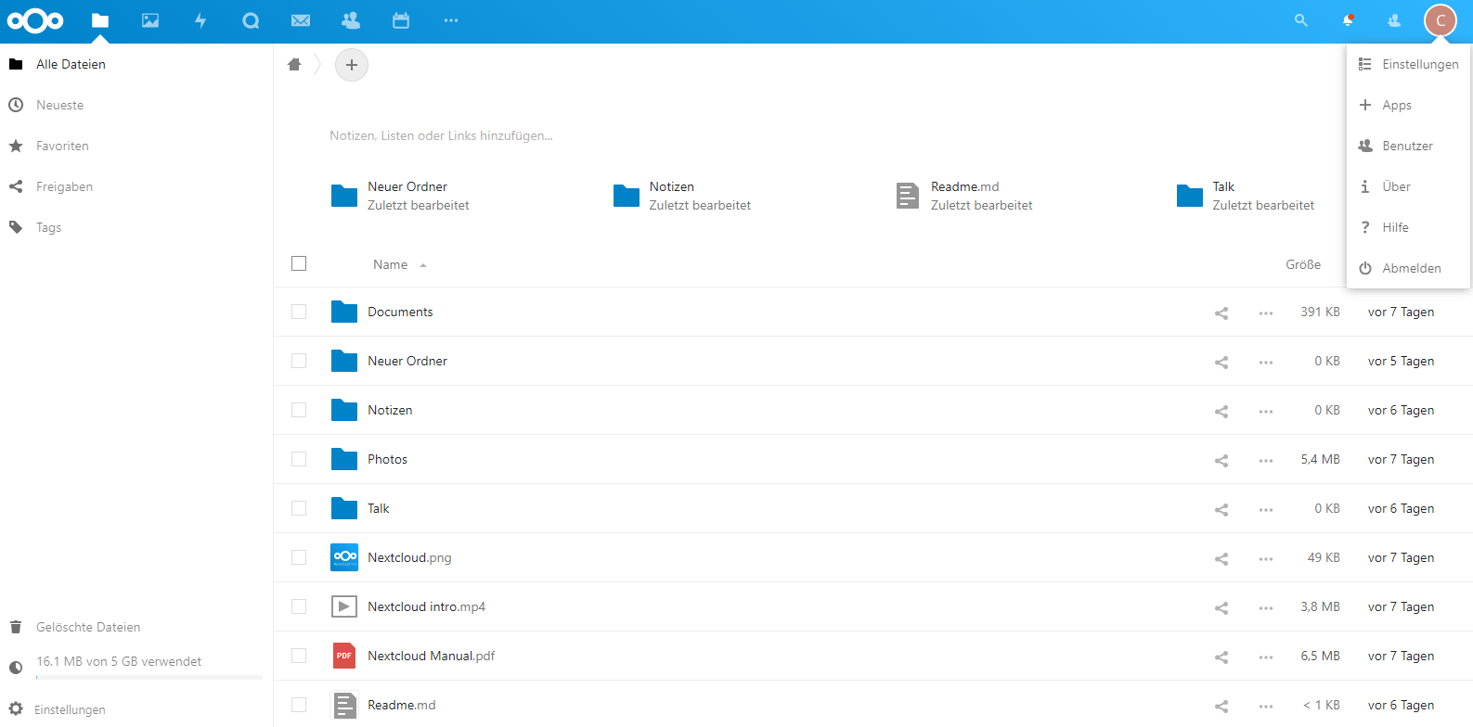Expand the Einstellungen section in the left sidebar
The width and height of the screenshot is (1473, 727).
pyautogui.click(x=70, y=709)
